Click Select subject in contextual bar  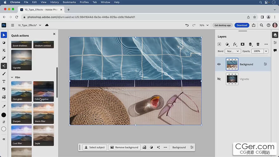95,147
